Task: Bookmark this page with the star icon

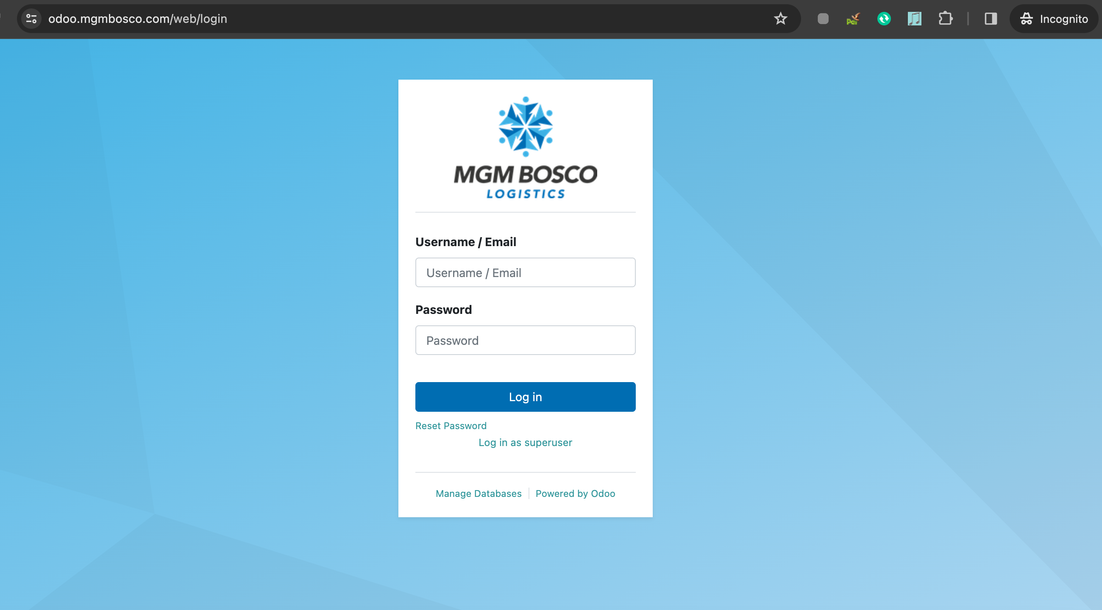Action: point(780,19)
